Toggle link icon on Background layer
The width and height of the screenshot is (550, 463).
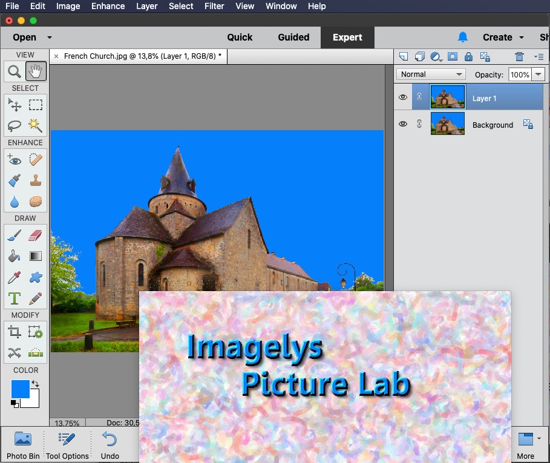(x=419, y=123)
